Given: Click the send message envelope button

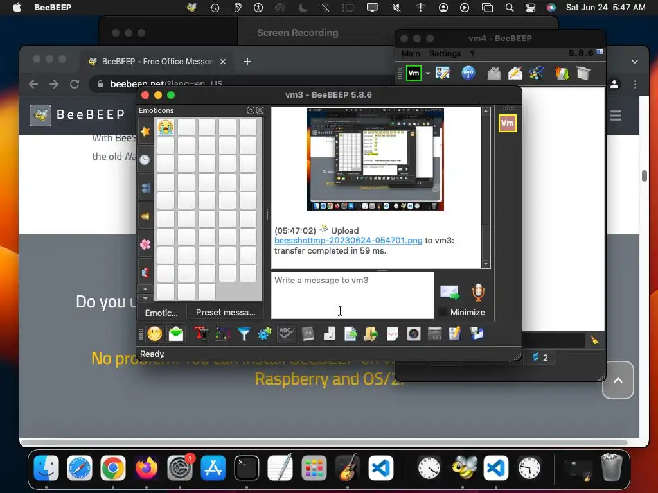Looking at the screenshot, I should (449, 292).
